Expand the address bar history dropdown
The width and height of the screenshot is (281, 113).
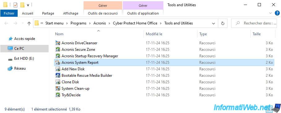(214, 24)
